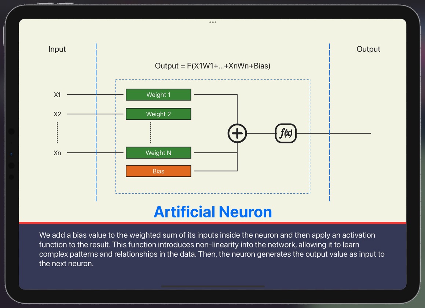Select the Weight 2 green box
Viewport: 425px width, 308px height.
point(158,114)
